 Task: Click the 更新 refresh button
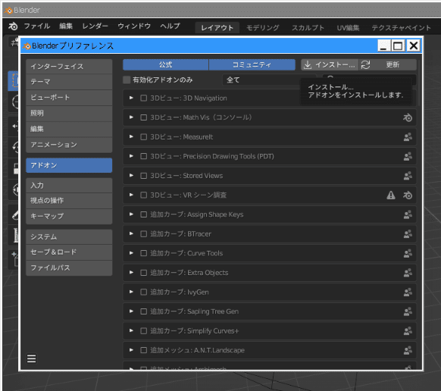coord(388,64)
